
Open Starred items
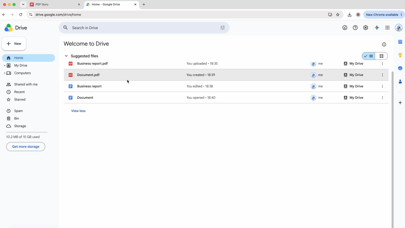pos(20,100)
